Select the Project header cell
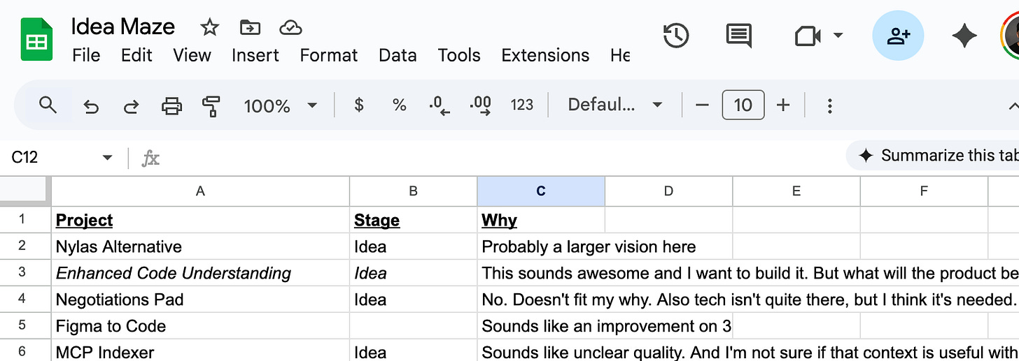The height and width of the screenshot is (361, 1019). pyautogui.click(x=200, y=220)
